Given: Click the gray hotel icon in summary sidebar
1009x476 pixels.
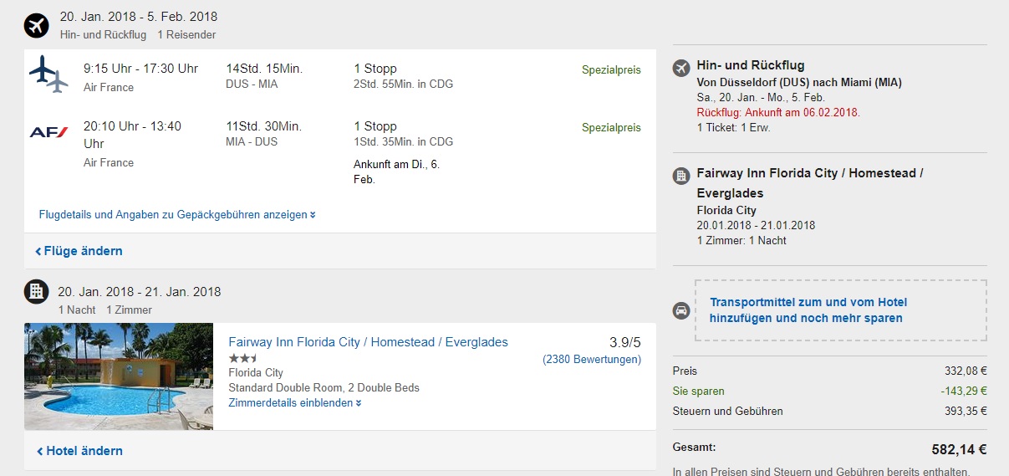Looking at the screenshot, I should 681,177.
